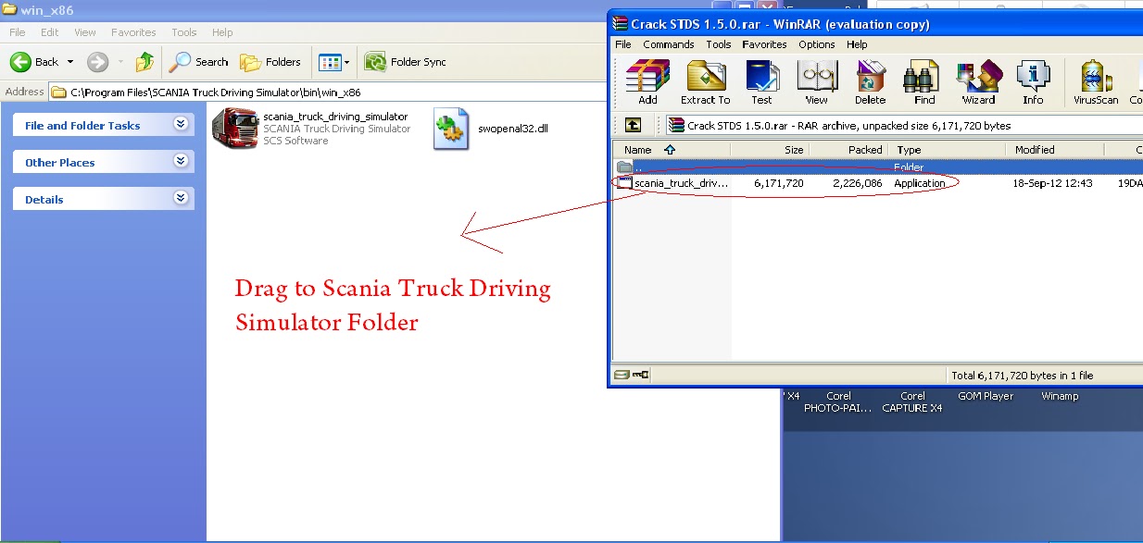The height and width of the screenshot is (543, 1143).
Task: Open Corel CAPTURE X4 desktop shortcut
Action: 912,401
